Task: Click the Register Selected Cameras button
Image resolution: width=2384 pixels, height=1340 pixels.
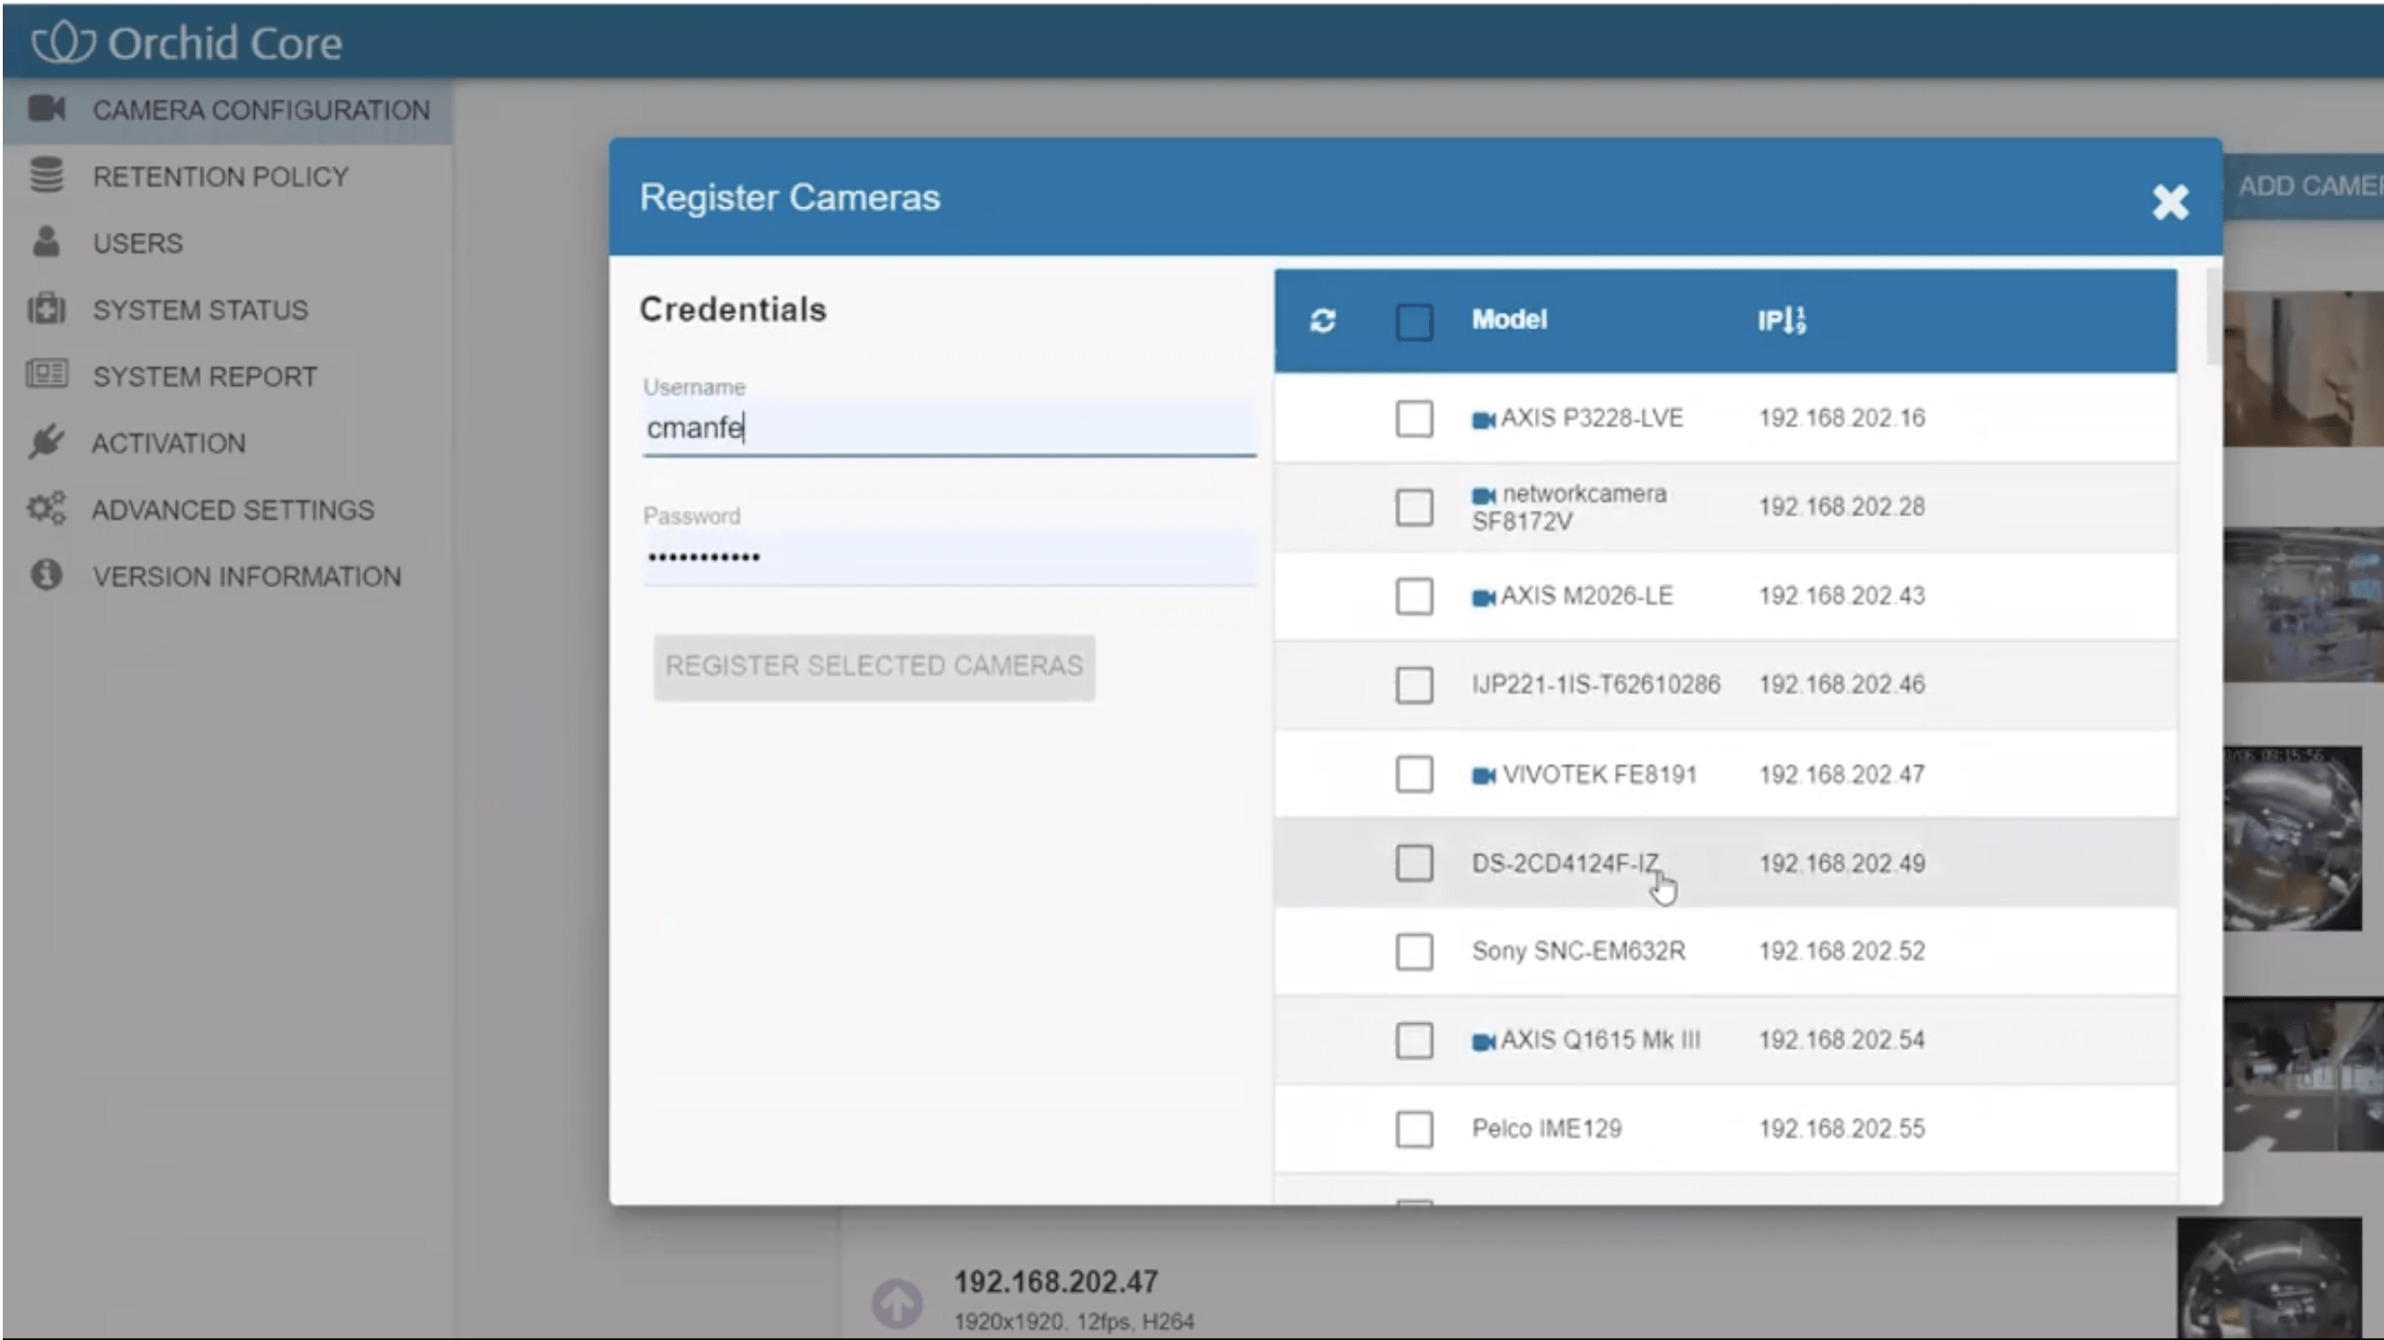Action: [x=874, y=666]
